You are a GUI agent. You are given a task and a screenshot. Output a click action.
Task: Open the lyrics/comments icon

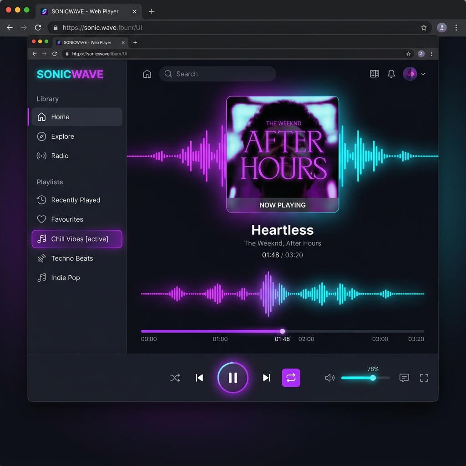(x=404, y=378)
